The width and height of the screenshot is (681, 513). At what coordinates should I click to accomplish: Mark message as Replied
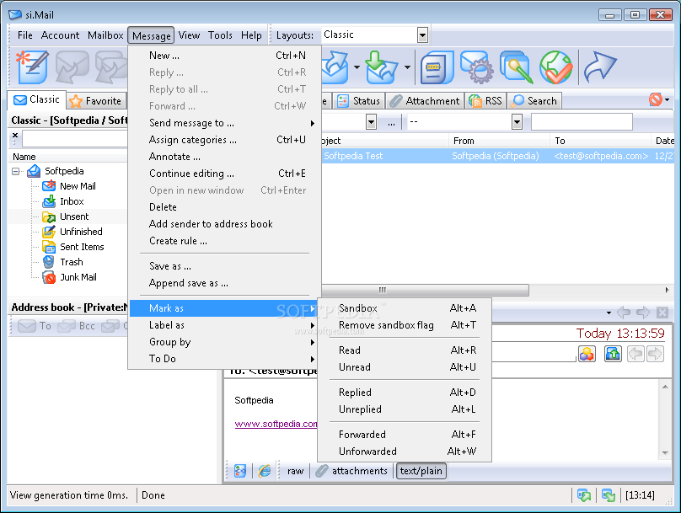point(405,393)
